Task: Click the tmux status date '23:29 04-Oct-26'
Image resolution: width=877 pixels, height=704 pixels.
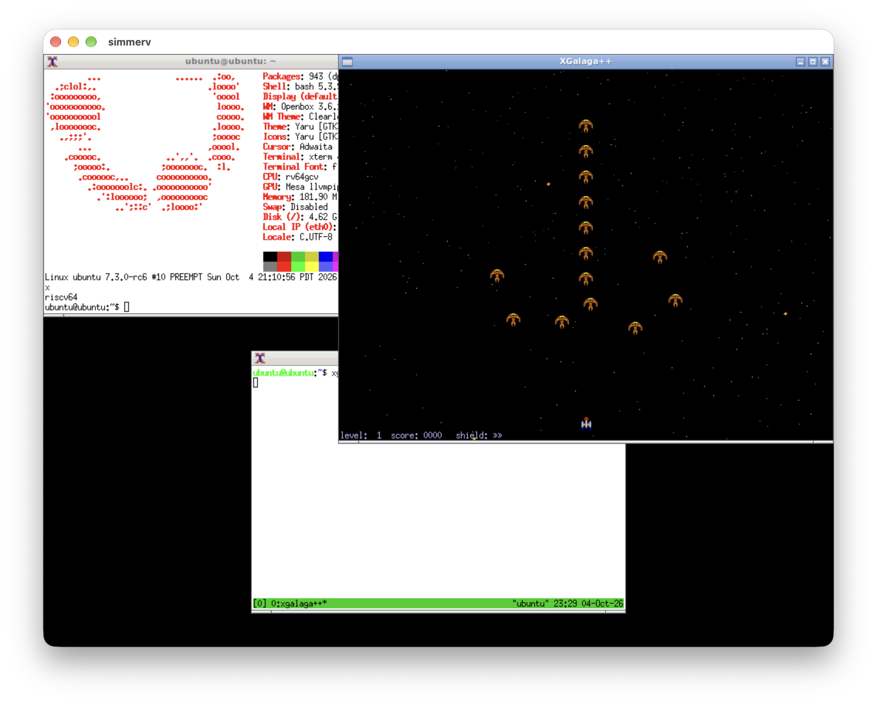Action: pos(588,604)
